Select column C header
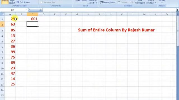The width and height of the screenshot is (179, 100). [x=32, y=14]
